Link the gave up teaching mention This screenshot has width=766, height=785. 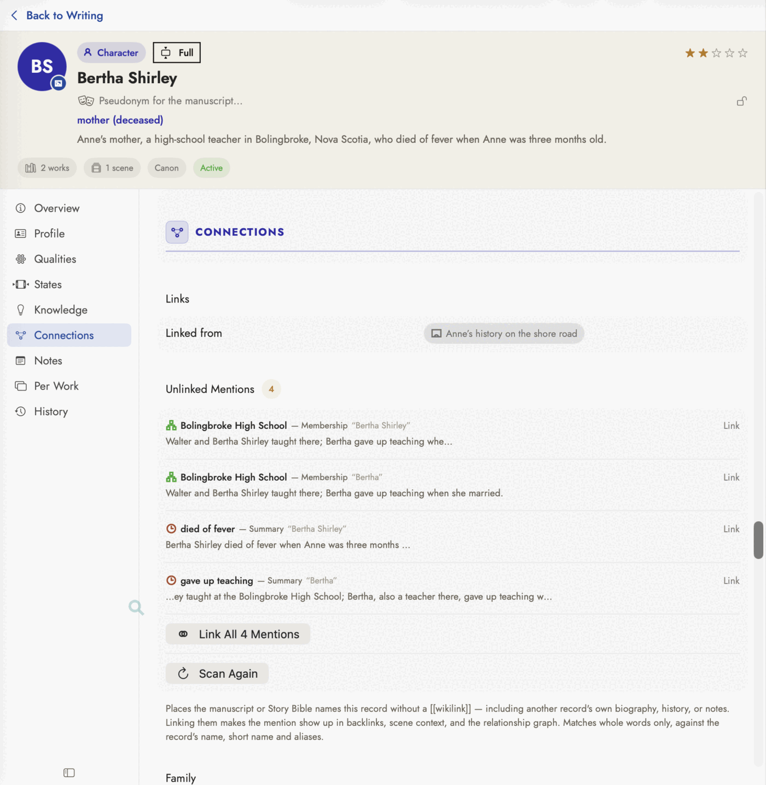(x=731, y=580)
